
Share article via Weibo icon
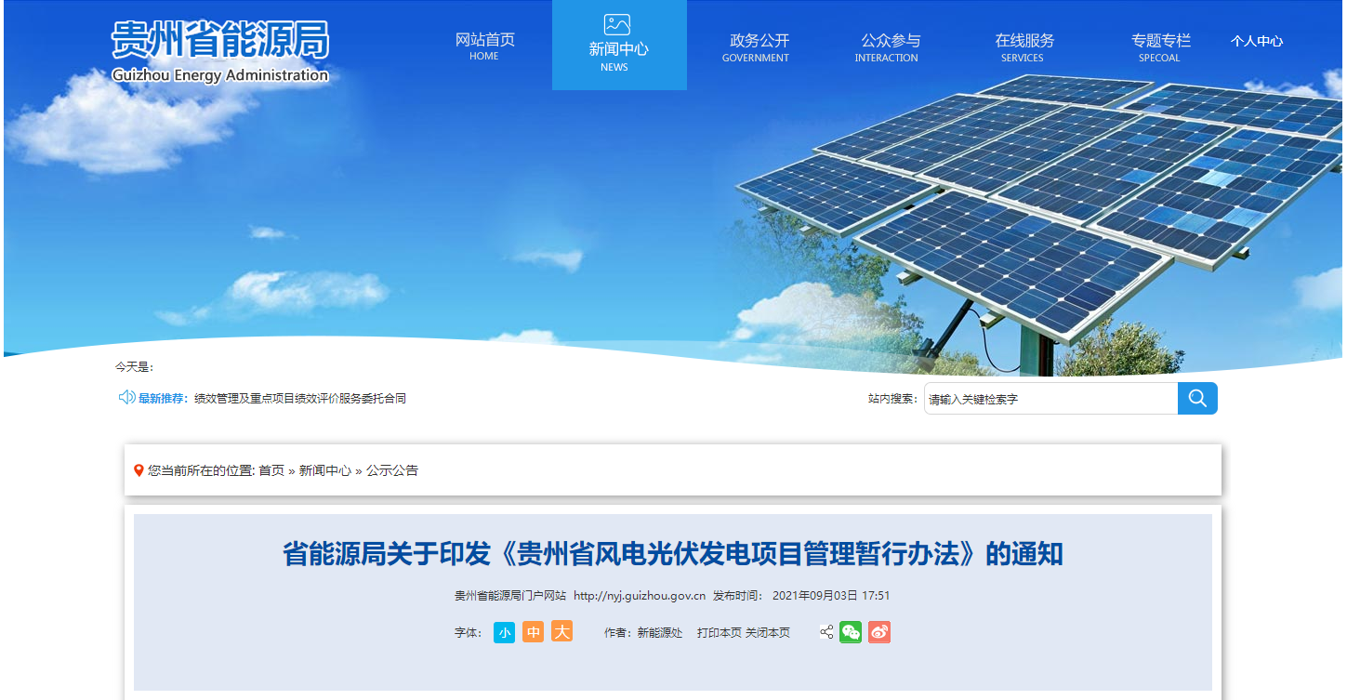(x=879, y=632)
